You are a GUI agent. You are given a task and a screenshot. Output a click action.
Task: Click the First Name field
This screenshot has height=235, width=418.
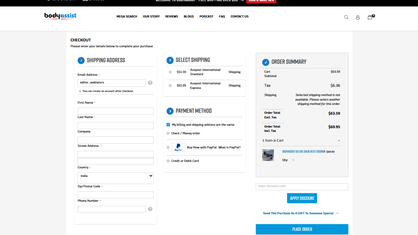tap(116, 111)
